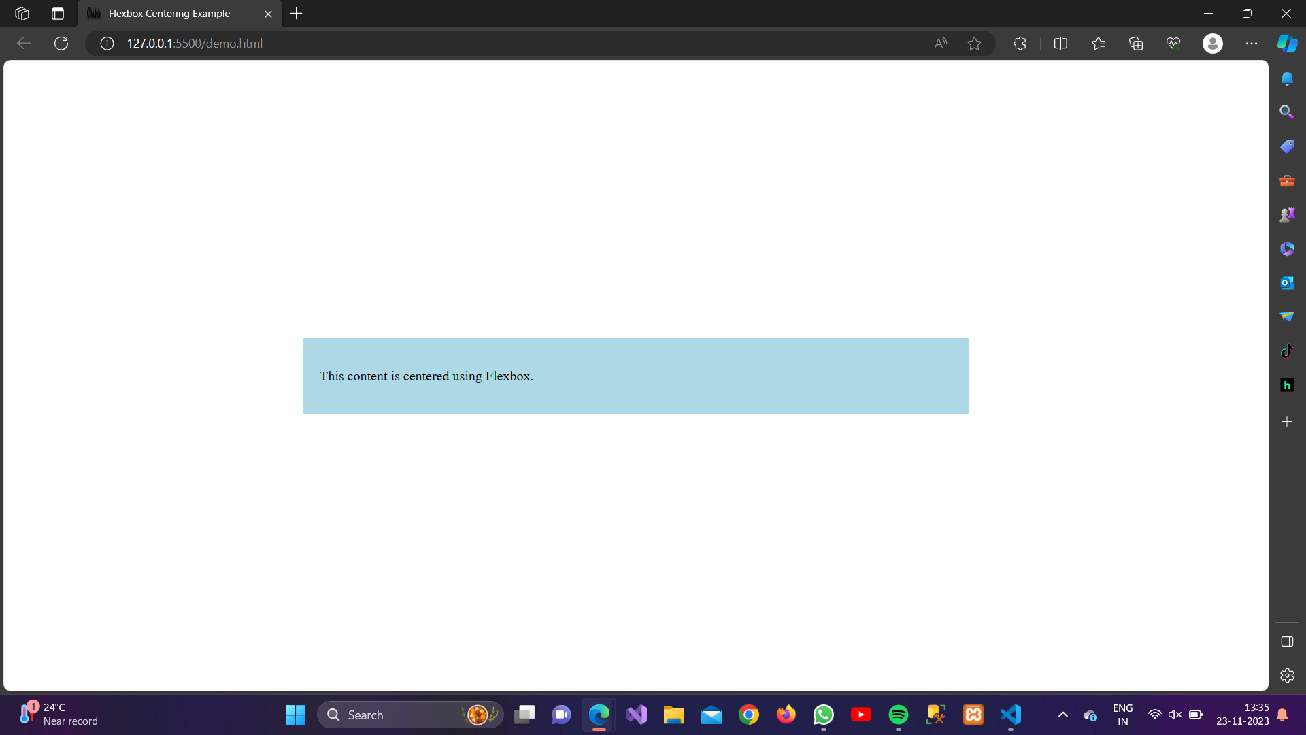1306x735 pixels.
Task: Open the Favorites list icon
Action: click(x=1099, y=44)
